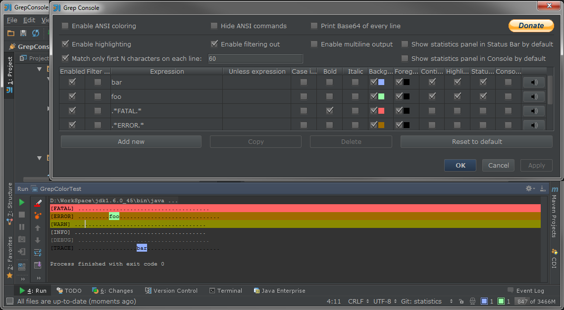Switch to the TODO tool tab

pyautogui.click(x=69, y=291)
